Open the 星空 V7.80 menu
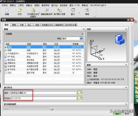The image size is (138, 116). click(x=75, y=5)
